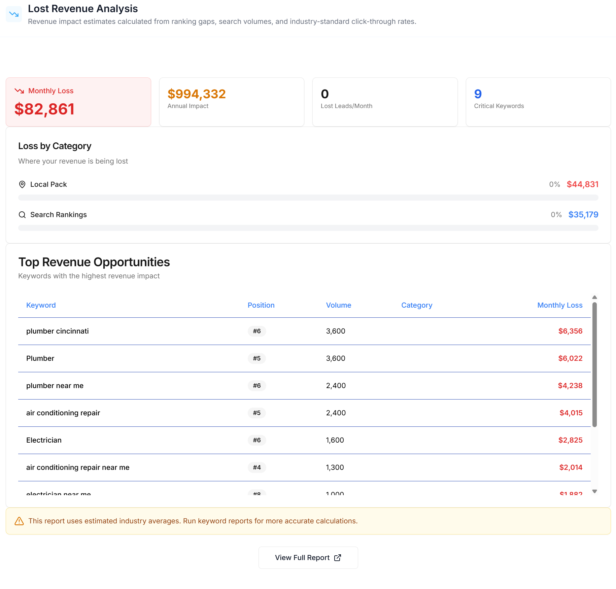The width and height of the screenshot is (616, 589).
Task: Sort the table by Monthly Loss
Action: (560, 305)
